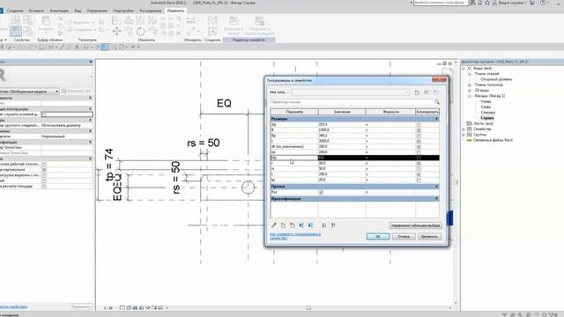This screenshot has height=317, width=564.
Task: Click the Отмена button in the dialog
Action: [404, 237]
